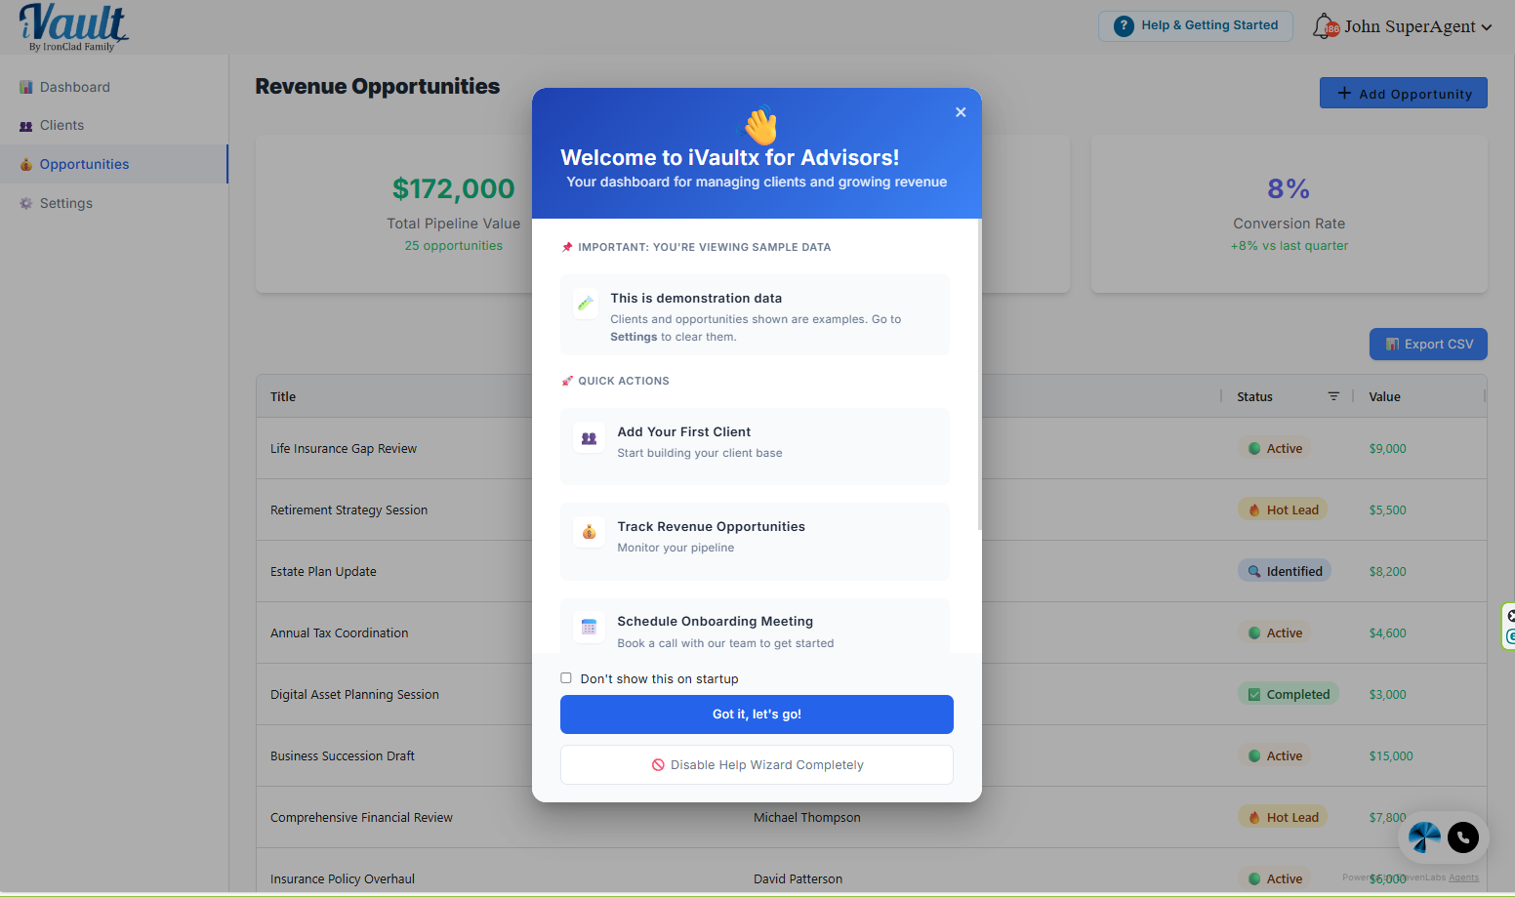Click the Title column header
The width and height of the screenshot is (1515, 897).
click(283, 396)
